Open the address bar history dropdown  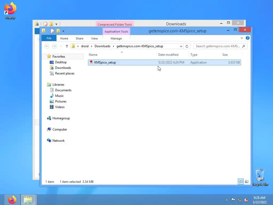pyautogui.click(x=181, y=46)
